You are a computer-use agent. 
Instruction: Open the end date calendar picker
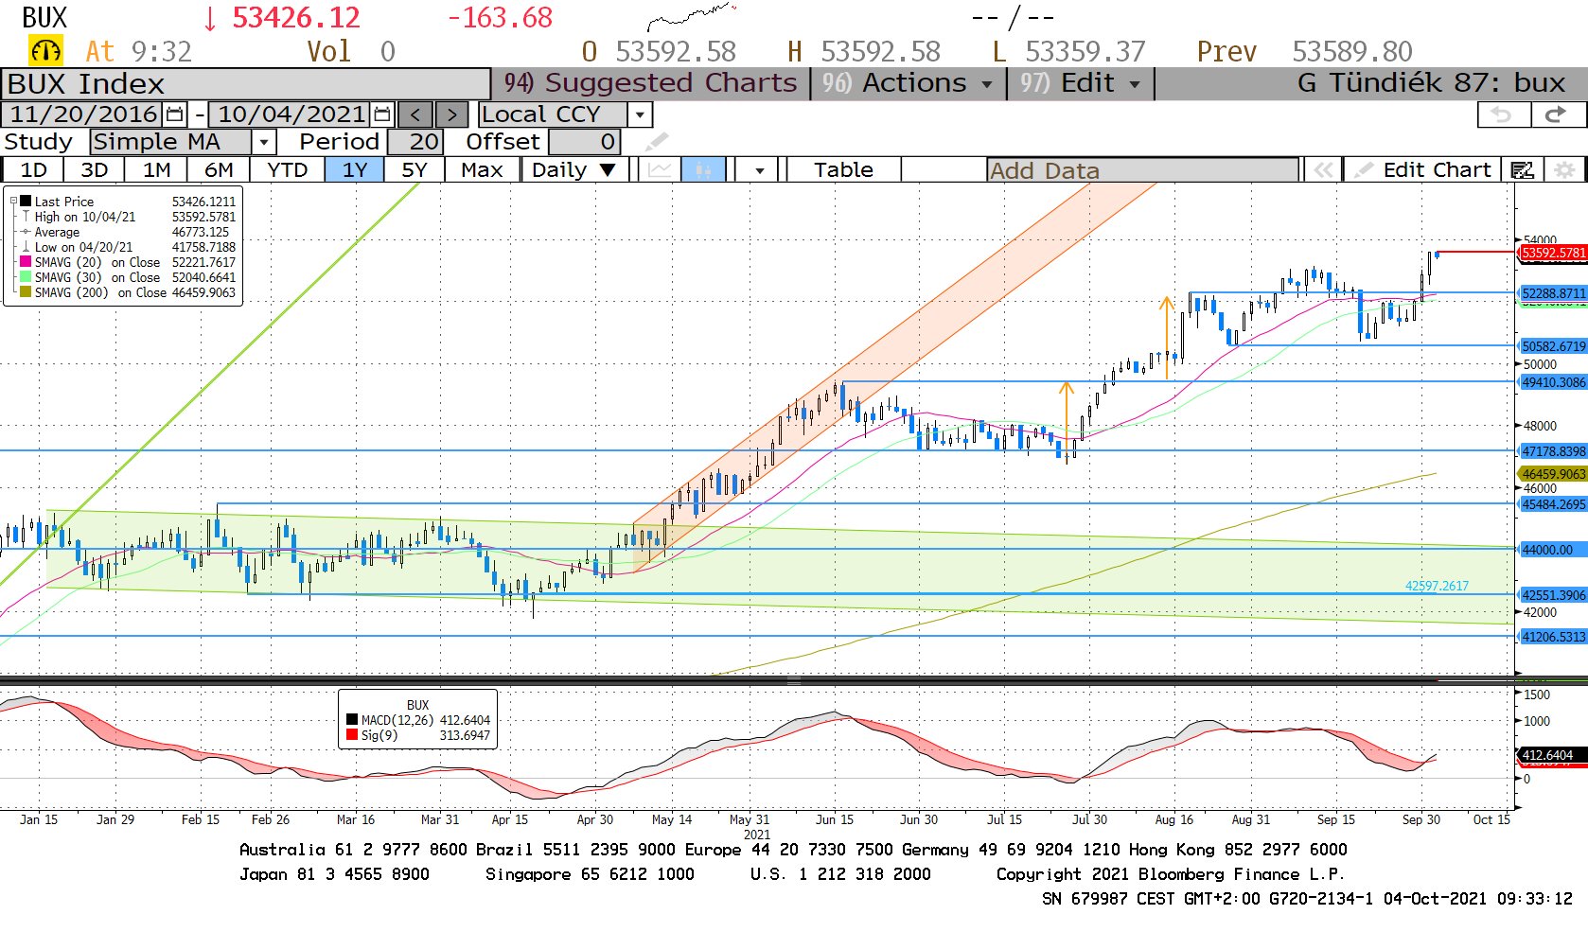[382, 114]
